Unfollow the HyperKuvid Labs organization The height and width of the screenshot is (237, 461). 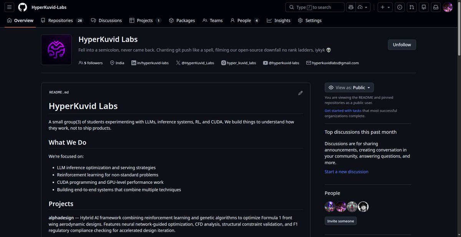click(402, 44)
